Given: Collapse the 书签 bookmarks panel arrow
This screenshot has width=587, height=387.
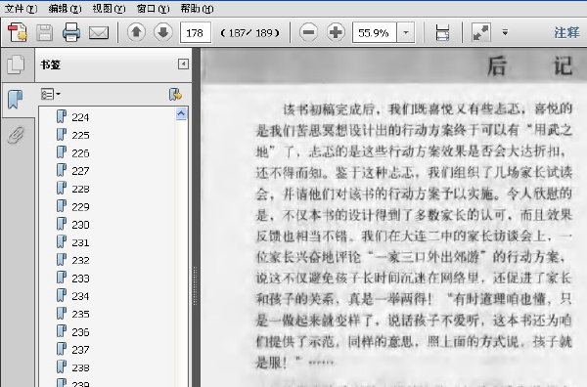Looking at the screenshot, I should (x=183, y=64).
